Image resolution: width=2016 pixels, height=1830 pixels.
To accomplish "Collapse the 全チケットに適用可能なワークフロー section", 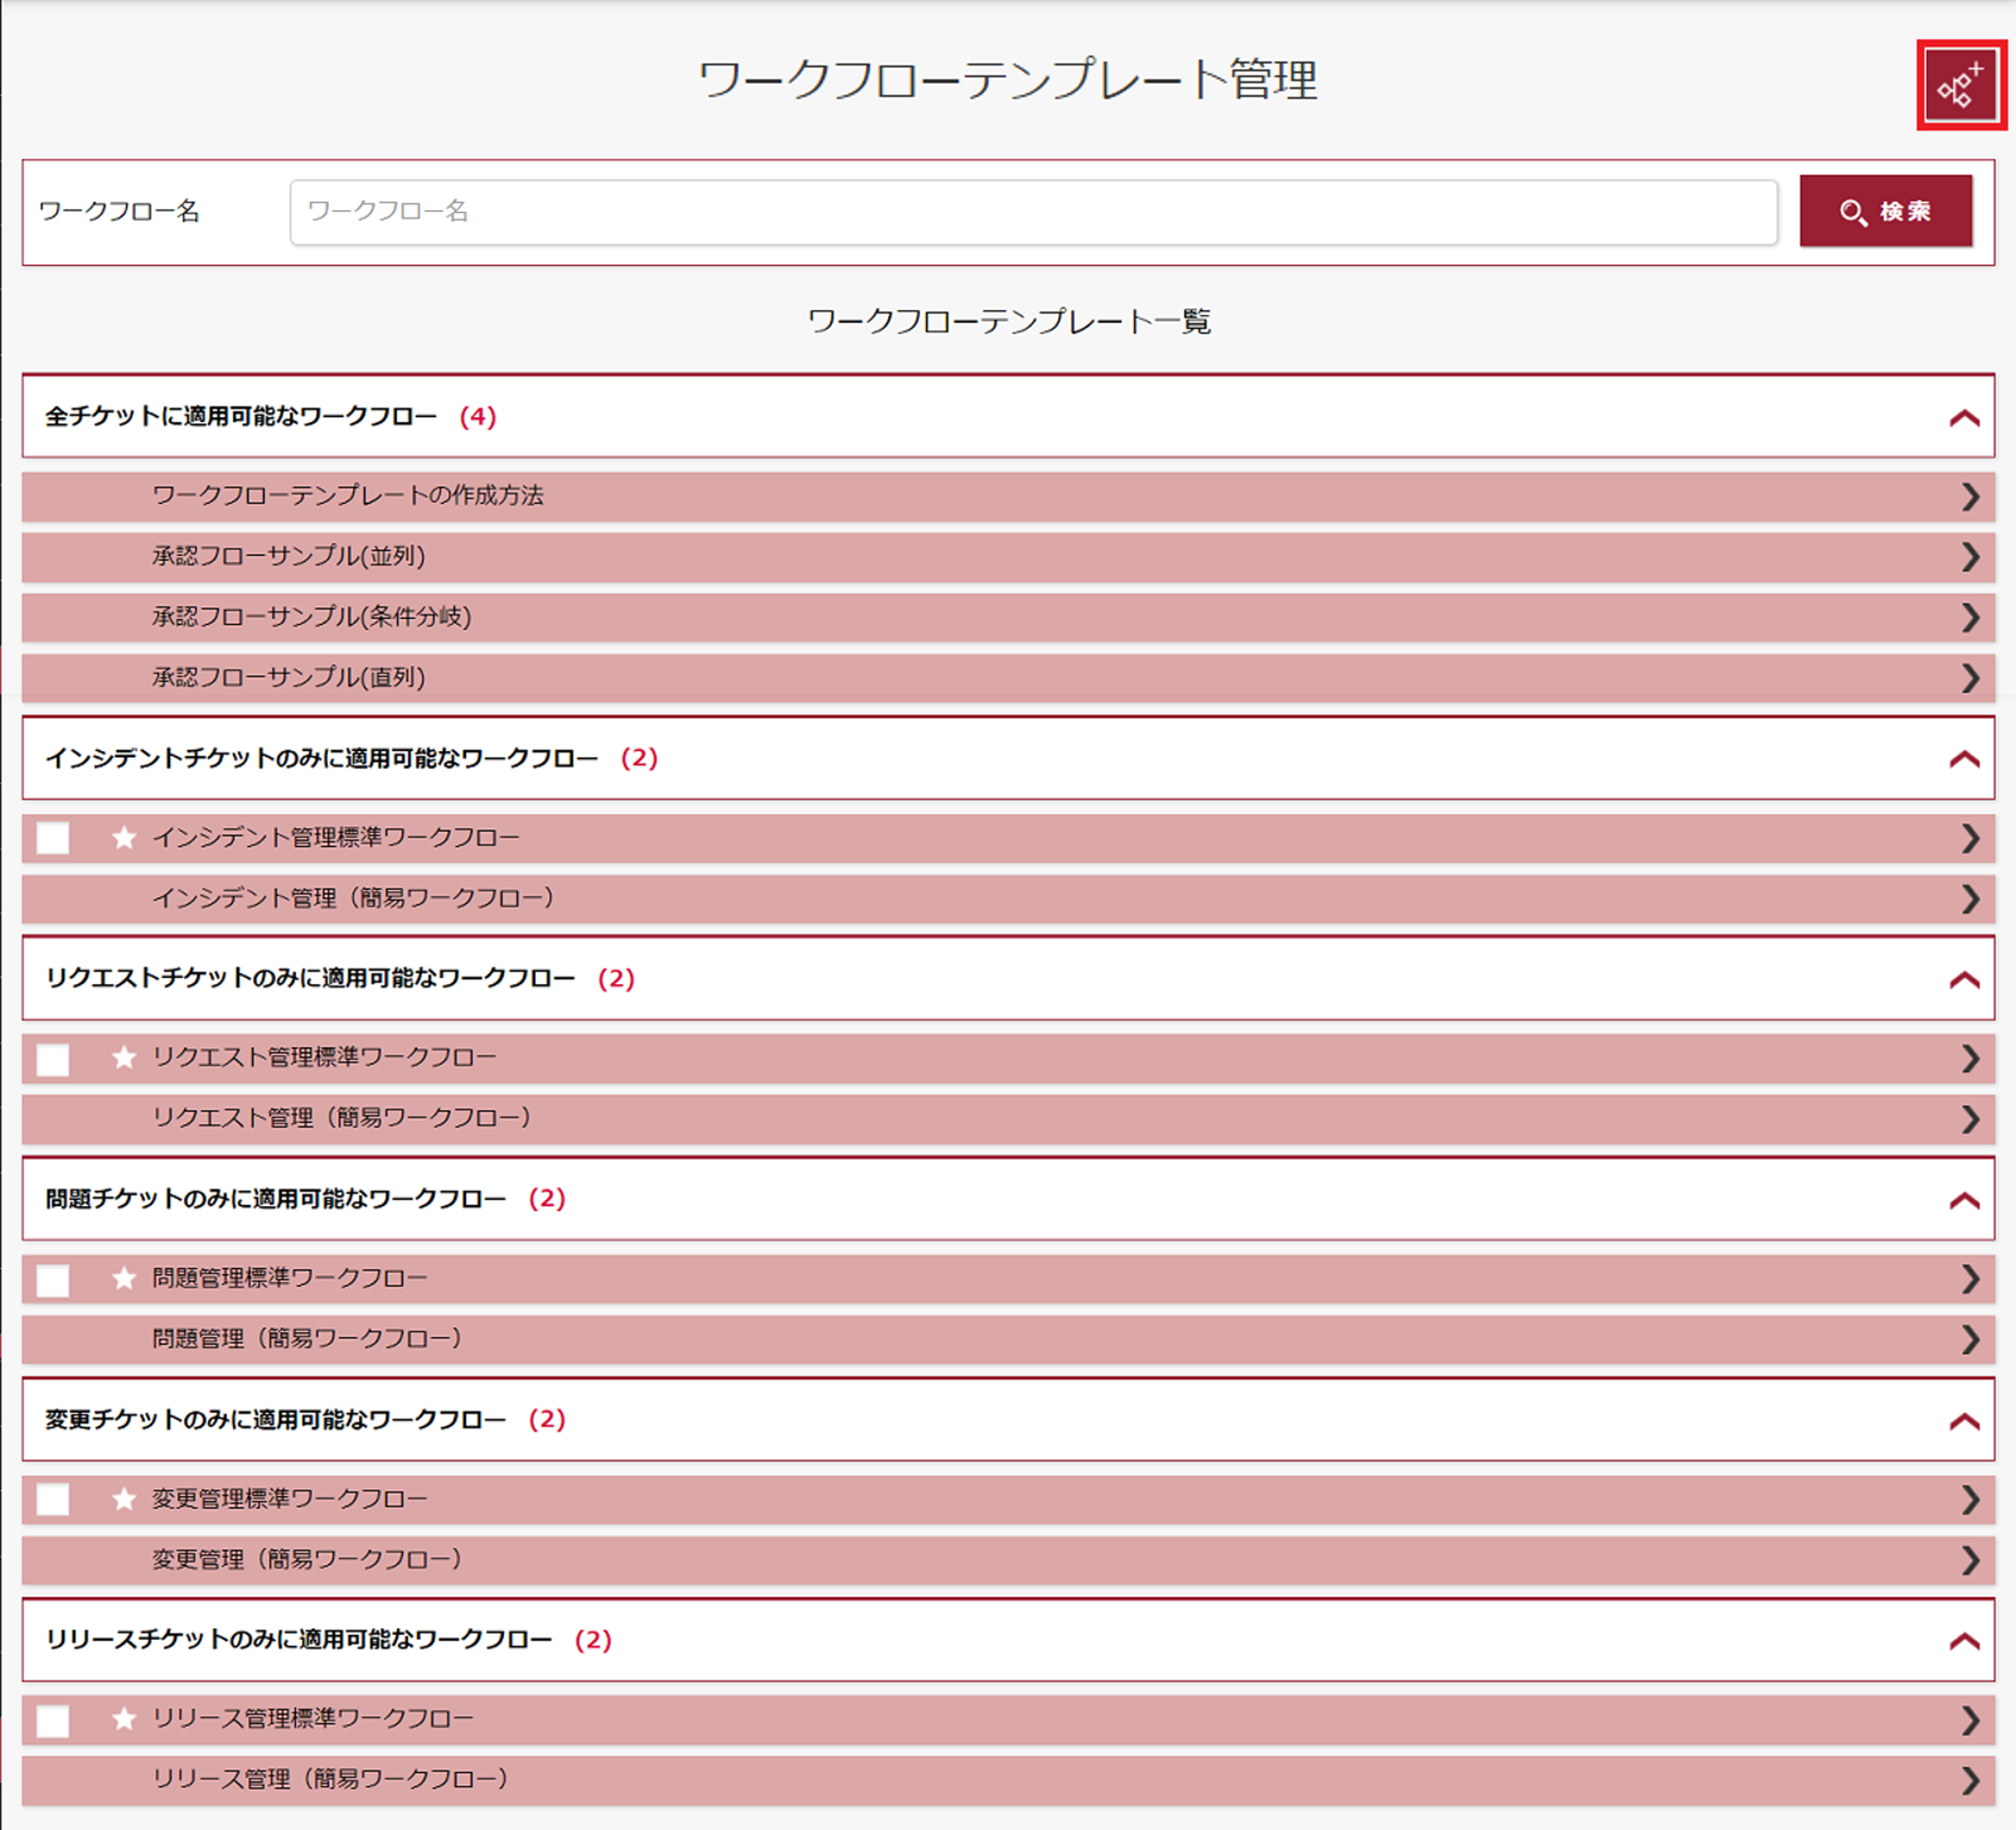I will pyautogui.click(x=1964, y=417).
